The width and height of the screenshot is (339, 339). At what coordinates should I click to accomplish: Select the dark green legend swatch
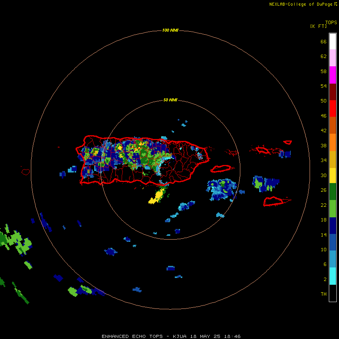click(333, 192)
